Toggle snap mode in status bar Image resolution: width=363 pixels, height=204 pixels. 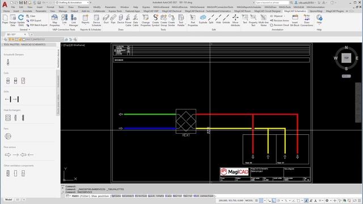point(261,201)
